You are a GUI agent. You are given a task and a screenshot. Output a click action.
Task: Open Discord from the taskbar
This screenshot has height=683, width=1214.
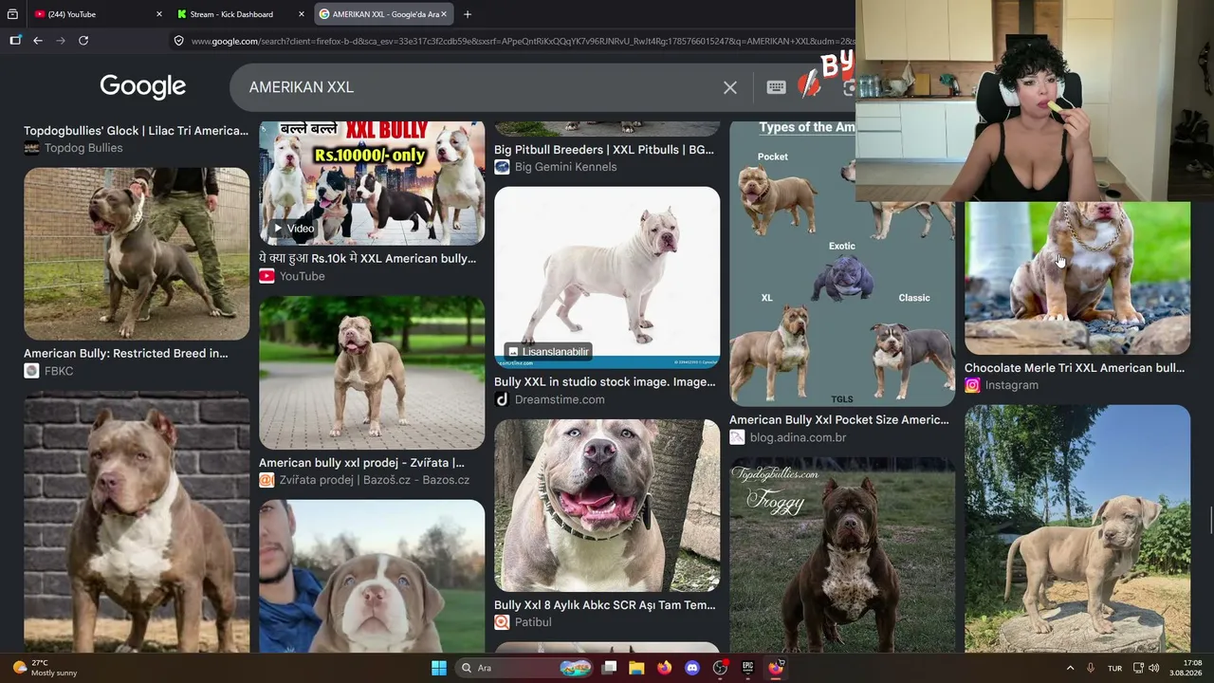pyautogui.click(x=691, y=668)
